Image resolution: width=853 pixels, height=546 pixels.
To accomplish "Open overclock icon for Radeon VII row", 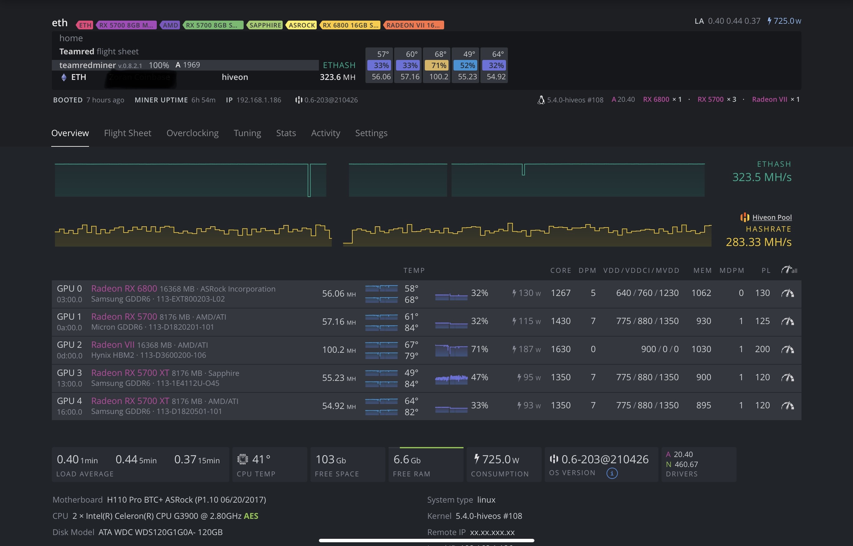I will click(787, 349).
